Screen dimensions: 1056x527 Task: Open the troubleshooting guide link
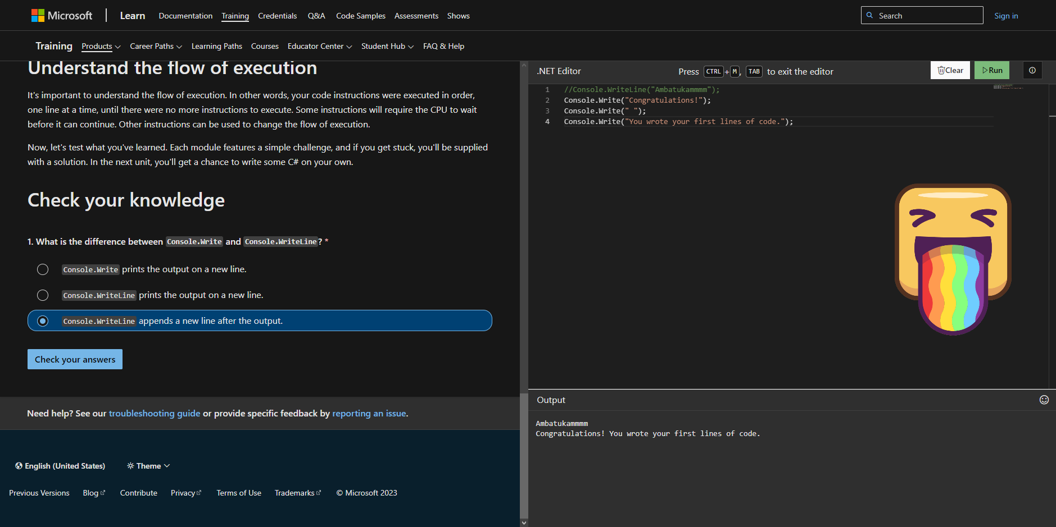[x=155, y=414]
